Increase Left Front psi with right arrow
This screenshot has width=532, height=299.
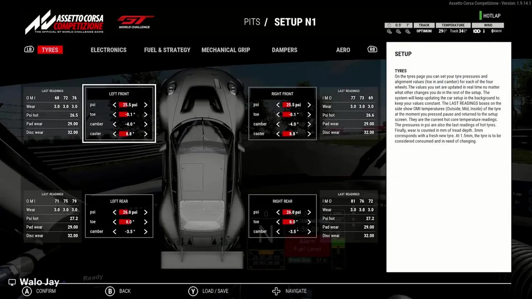145,105
